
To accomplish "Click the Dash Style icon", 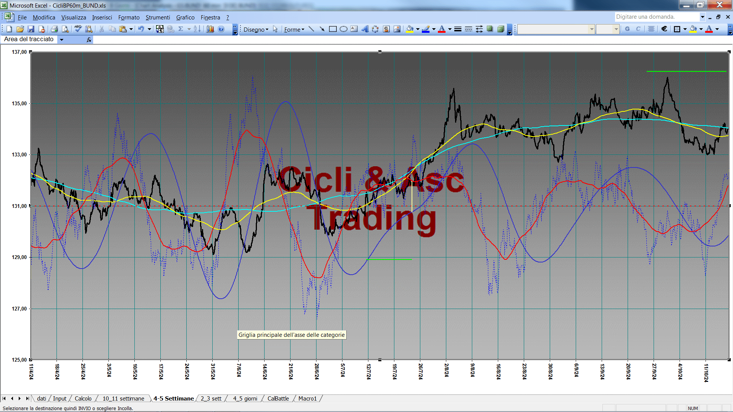I will click(468, 29).
